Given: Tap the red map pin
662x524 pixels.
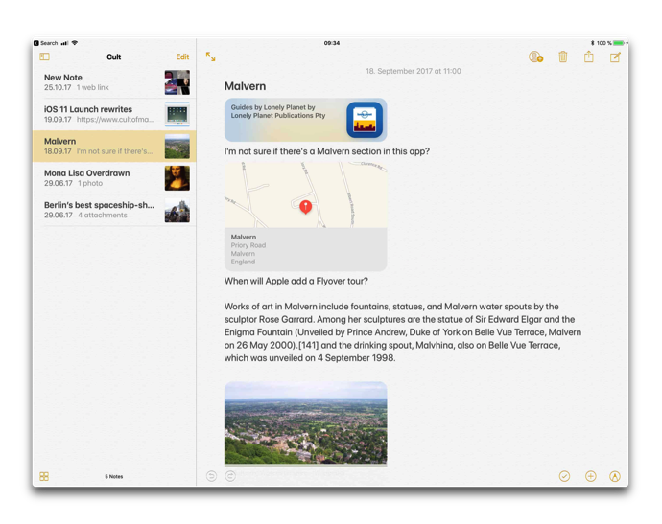Looking at the screenshot, I should (306, 207).
